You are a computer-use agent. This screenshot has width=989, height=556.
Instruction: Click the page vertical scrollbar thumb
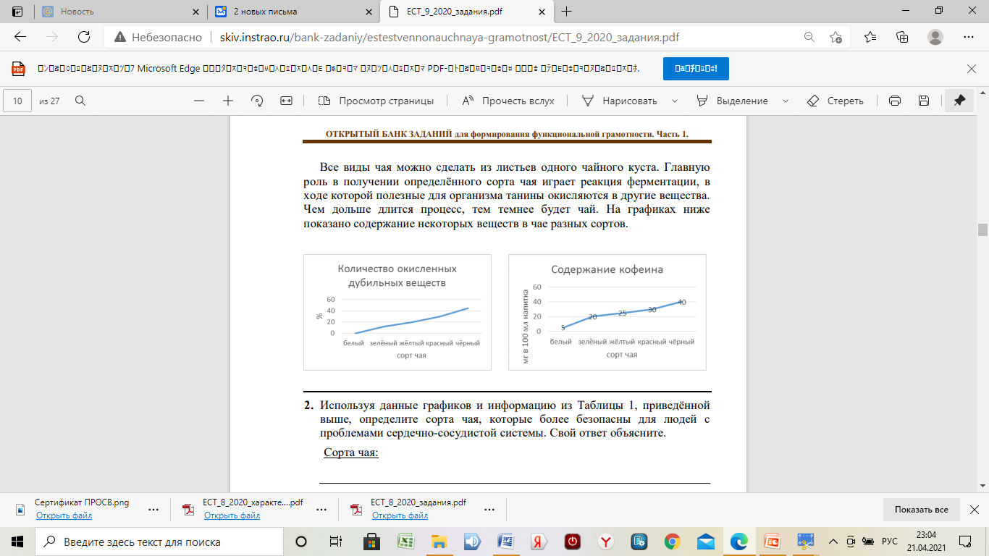982,230
